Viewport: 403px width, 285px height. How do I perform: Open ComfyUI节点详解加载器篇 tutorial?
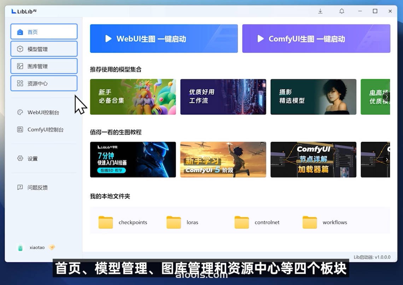[x=313, y=159]
